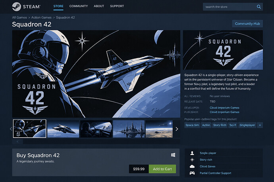The image size is (274, 182).
Task: Select the cockpit view thumbnail
Action: click(x=96, y=129)
